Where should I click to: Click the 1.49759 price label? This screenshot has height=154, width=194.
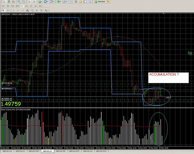click(11, 104)
